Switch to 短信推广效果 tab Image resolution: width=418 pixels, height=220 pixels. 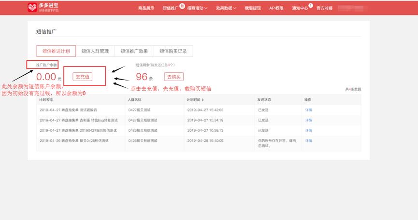point(134,51)
